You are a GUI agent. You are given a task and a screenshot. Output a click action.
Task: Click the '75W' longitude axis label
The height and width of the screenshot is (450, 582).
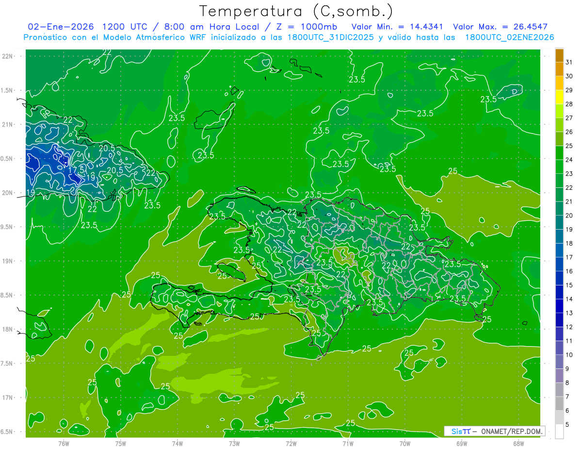[120, 444]
